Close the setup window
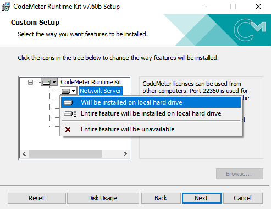This screenshot has width=271, height=209. tap(258, 7)
